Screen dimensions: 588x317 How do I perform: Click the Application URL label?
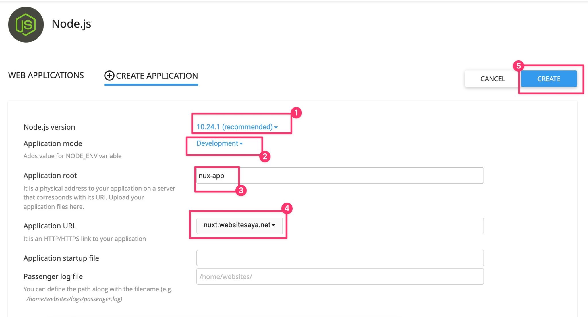[x=50, y=226]
